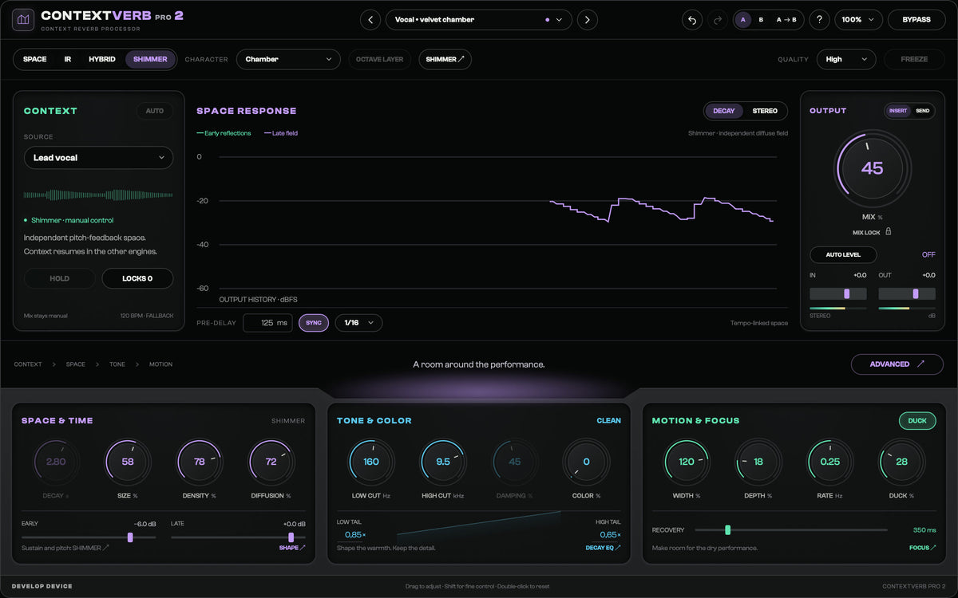The width and height of the screenshot is (958, 598).
Task: Click the IN gain fader
Action: coord(838,294)
